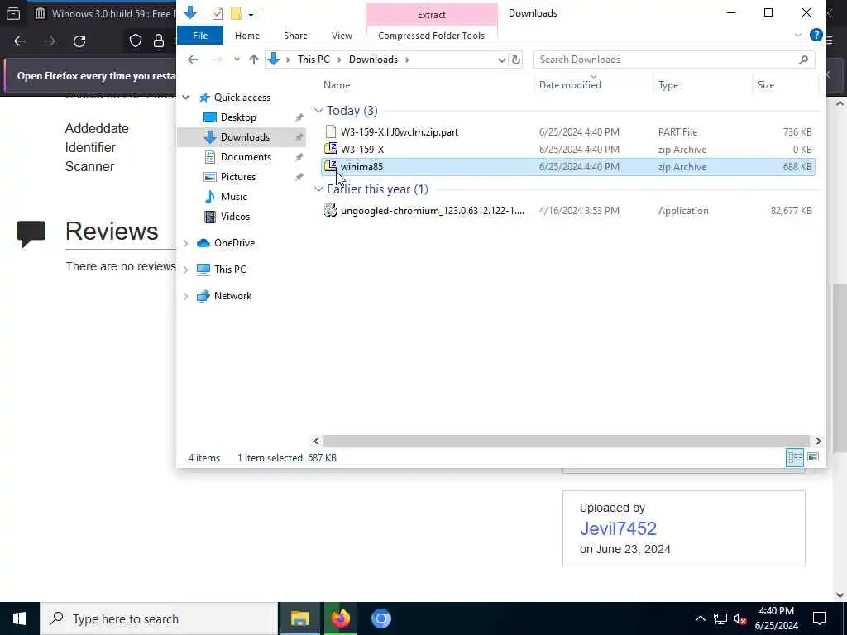Open the Windows Start menu

pos(20,618)
